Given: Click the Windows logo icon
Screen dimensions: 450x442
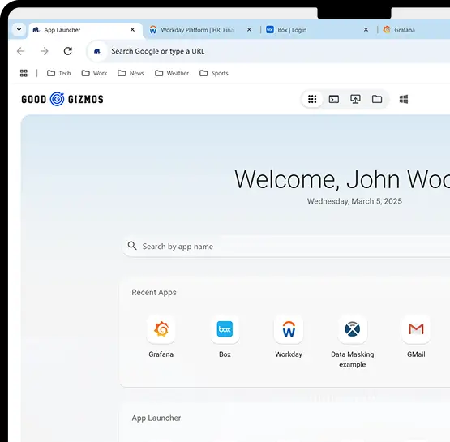Looking at the screenshot, I should tap(404, 99).
